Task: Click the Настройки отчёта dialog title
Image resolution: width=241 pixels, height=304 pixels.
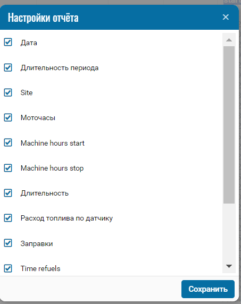Action: pyautogui.click(x=43, y=18)
